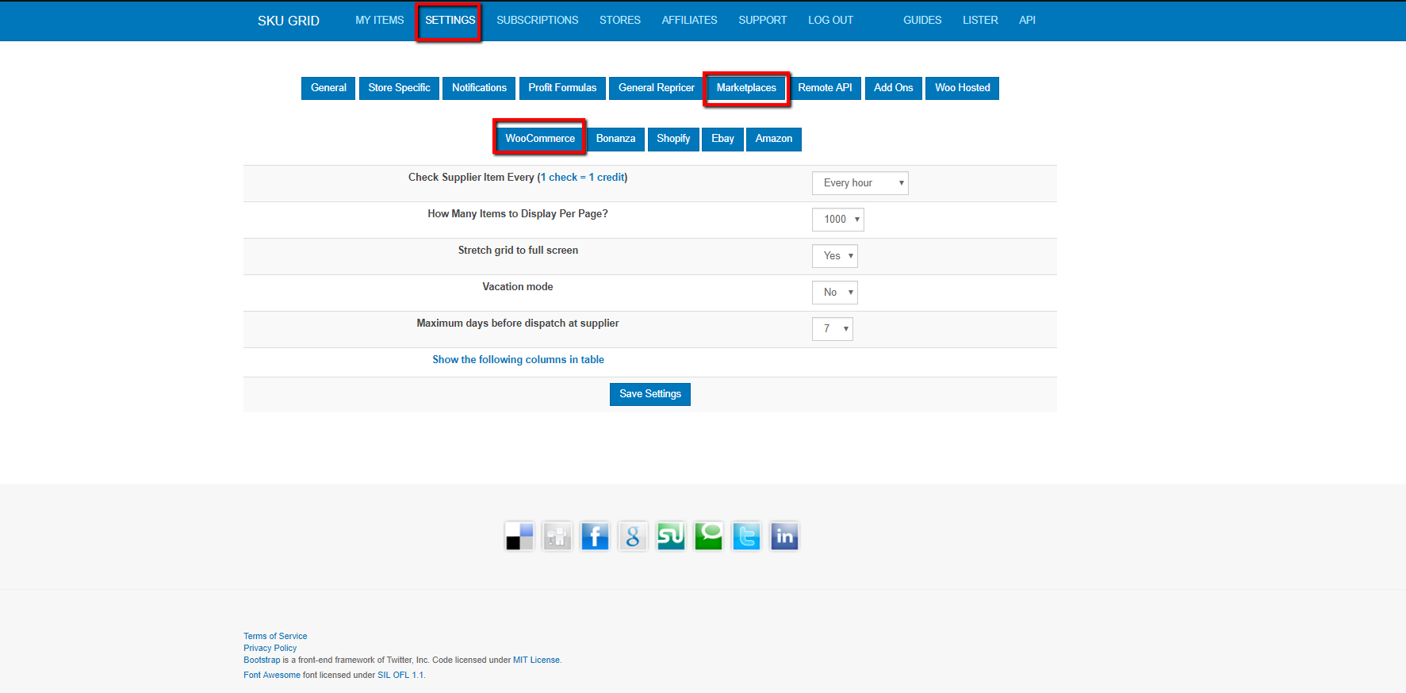Switch to the General settings tab

(328, 88)
